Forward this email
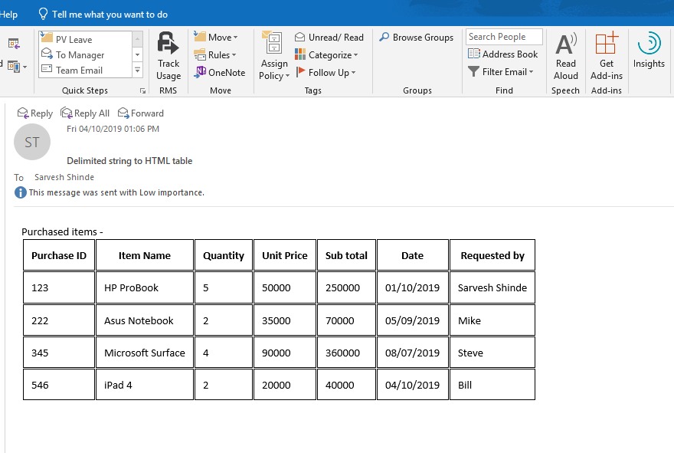This screenshot has width=674, height=453. (141, 113)
